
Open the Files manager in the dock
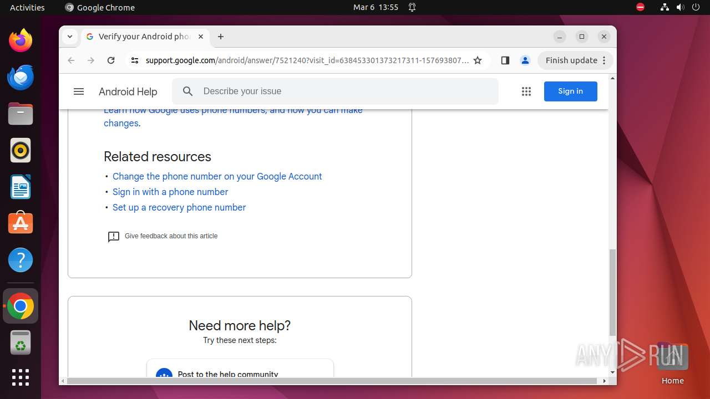point(21,114)
